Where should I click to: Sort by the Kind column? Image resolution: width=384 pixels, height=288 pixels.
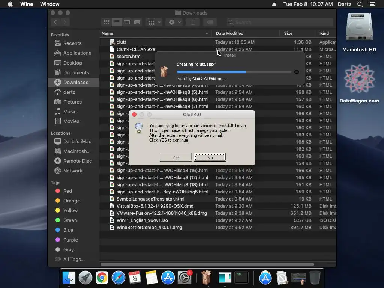[326, 33]
